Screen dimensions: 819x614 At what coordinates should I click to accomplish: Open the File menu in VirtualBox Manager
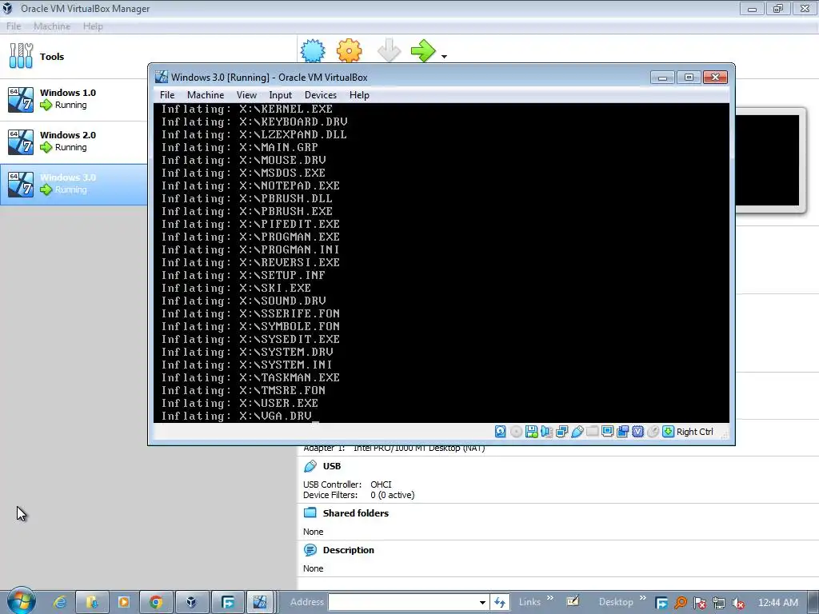[x=14, y=26]
